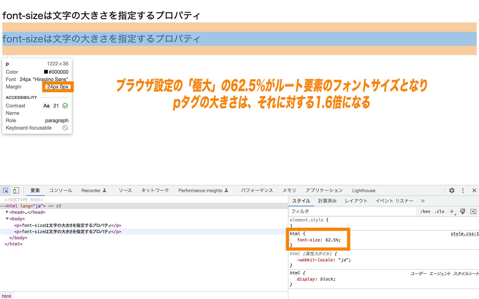Click the black #000000 color swatch

(46, 72)
